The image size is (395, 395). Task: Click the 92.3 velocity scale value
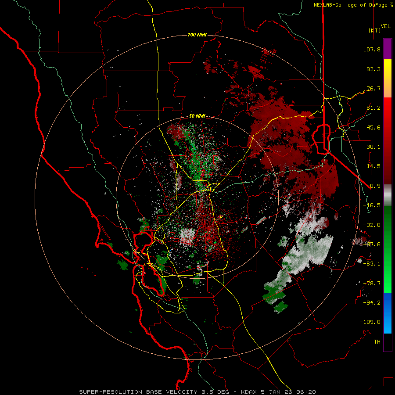click(x=373, y=69)
